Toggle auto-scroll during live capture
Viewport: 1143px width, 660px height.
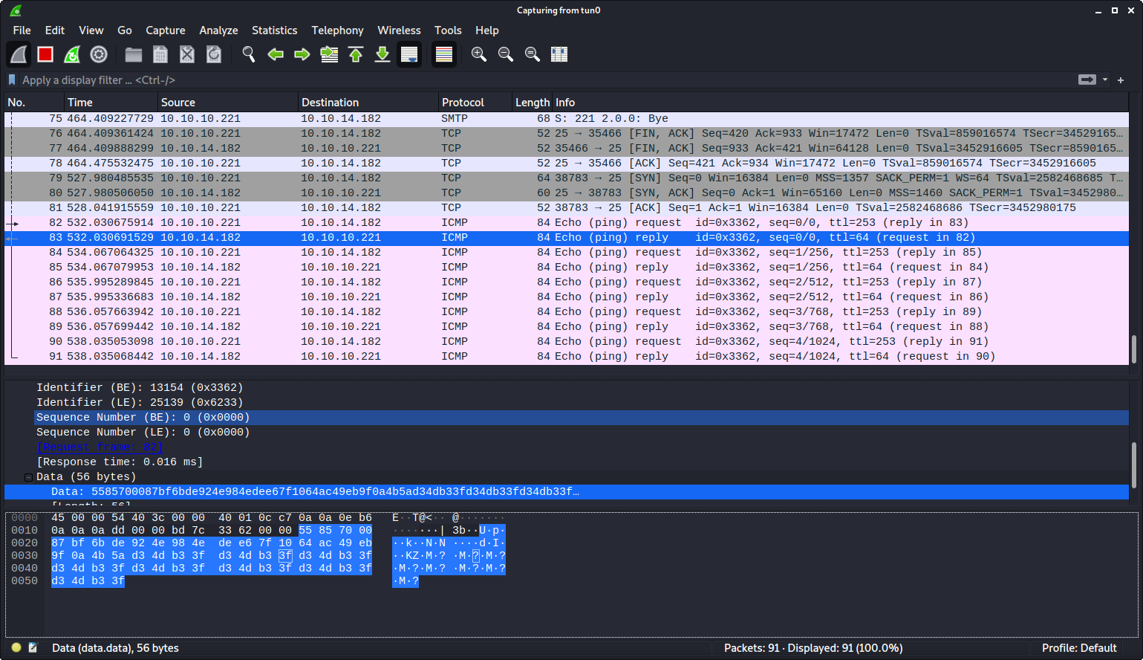(x=409, y=54)
